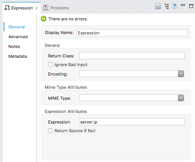Image resolution: width=195 pixels, height=162 pixels.
Task: Click the 'MIME Type:' label
Action: (59, 98)
